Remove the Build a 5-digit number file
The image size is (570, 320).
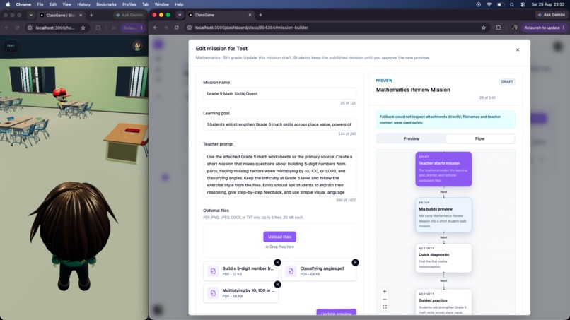click(x=277, y=262)
